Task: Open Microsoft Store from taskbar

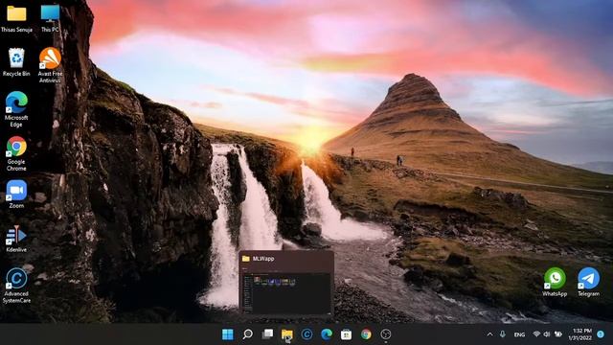Action: click(x=347, y=334)
